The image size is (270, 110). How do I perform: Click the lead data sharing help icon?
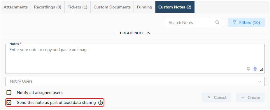coord(100,103)
